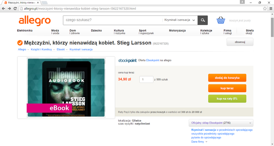Open Kultura i rozrywka menu
The height and width of the screenshot is (146, 274).
(x=120, y=32)
